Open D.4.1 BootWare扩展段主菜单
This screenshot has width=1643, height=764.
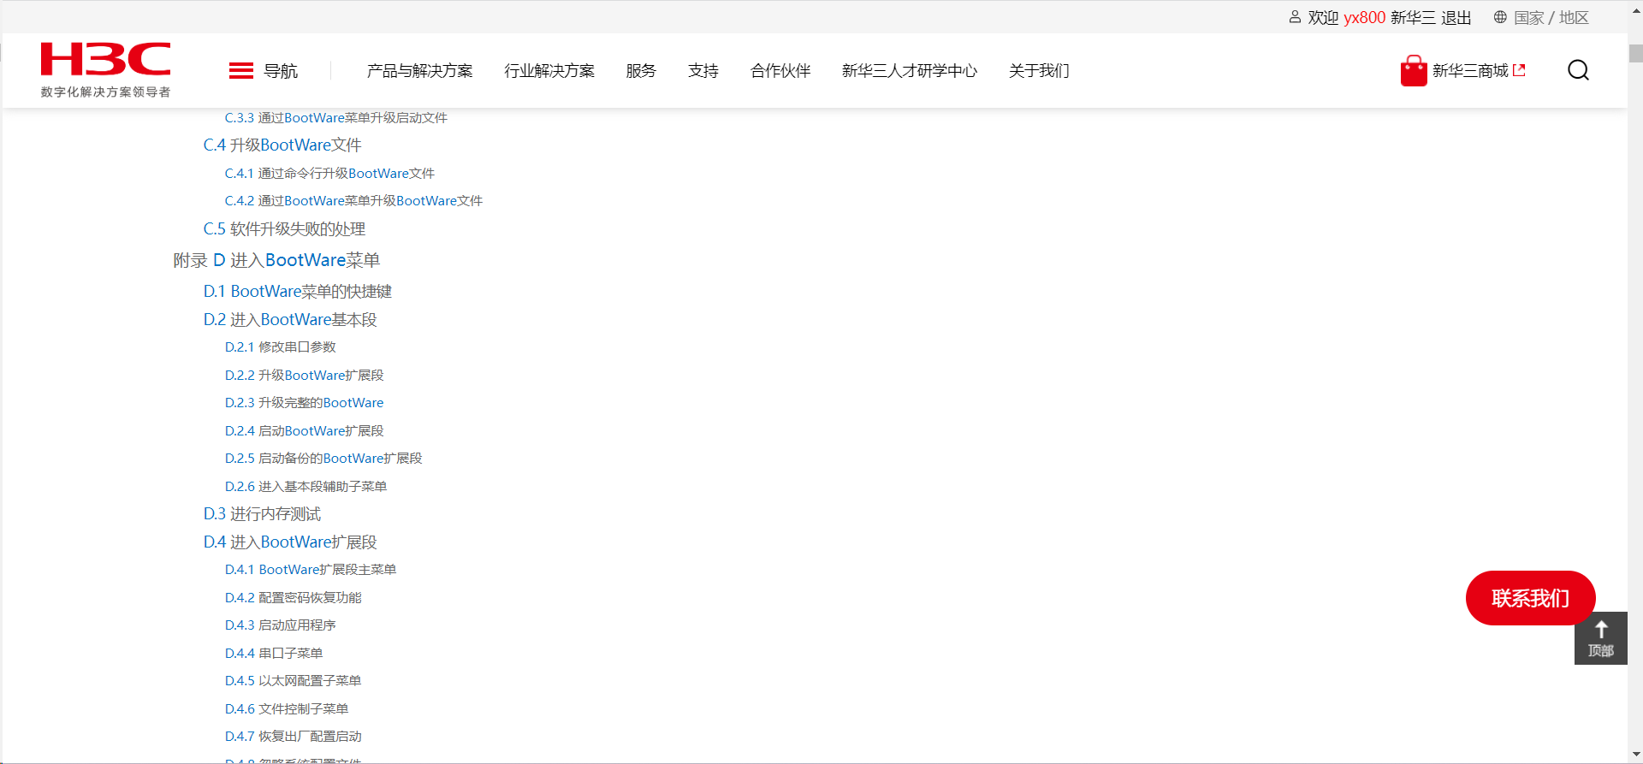coord(311,570)
